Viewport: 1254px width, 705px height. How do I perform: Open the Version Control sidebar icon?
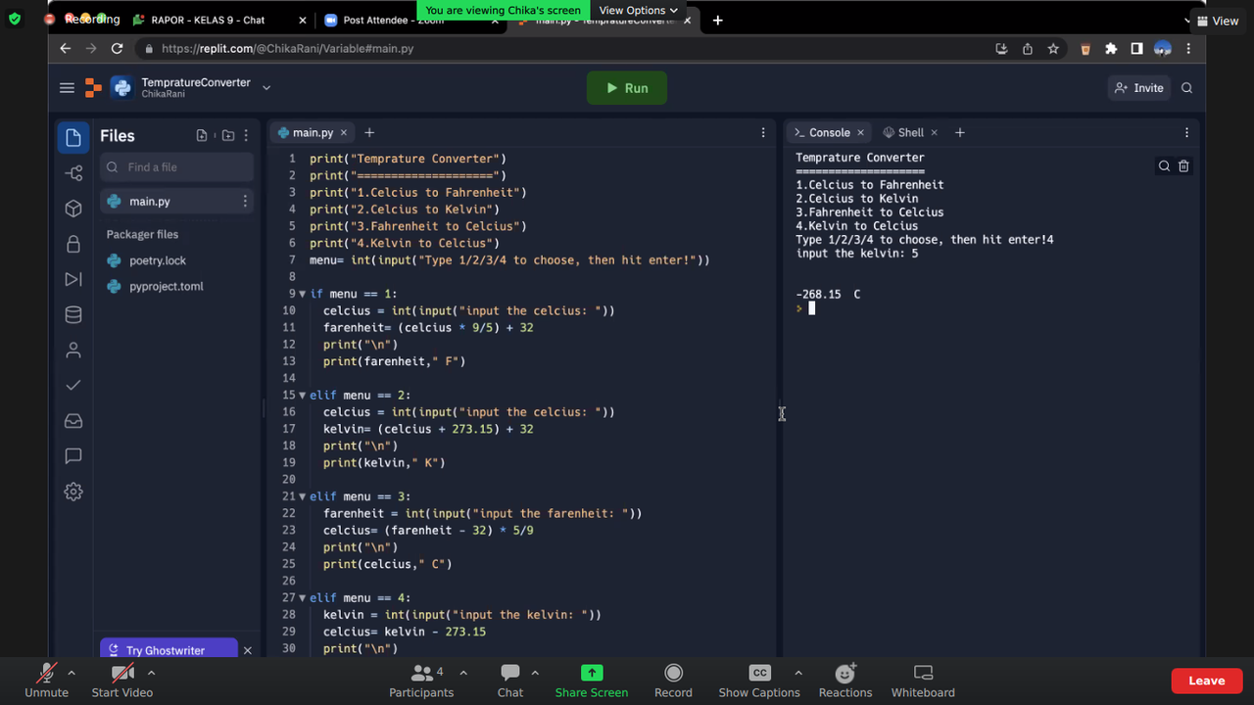[x=73, y=173]
